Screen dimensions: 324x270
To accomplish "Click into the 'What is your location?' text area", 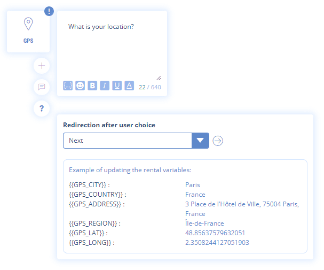I will tap(112, 48).
